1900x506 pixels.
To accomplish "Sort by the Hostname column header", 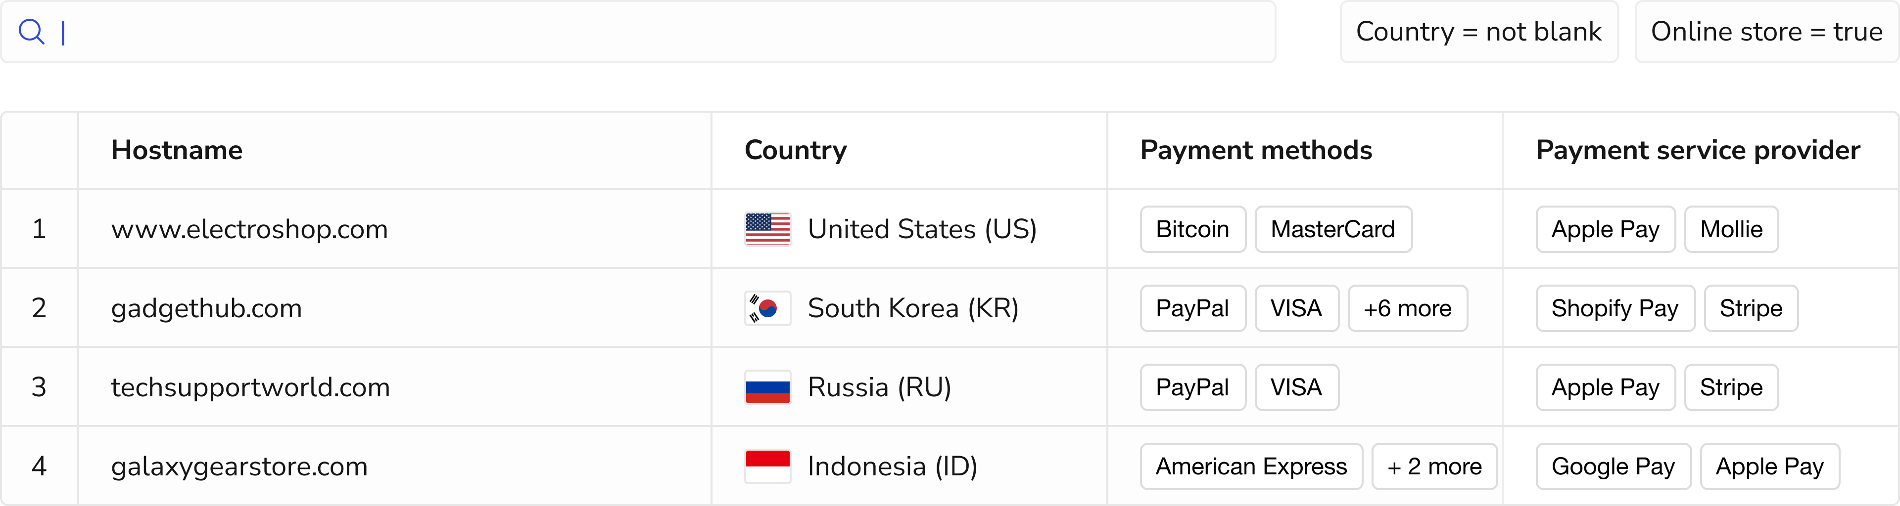I will [176, 150].
